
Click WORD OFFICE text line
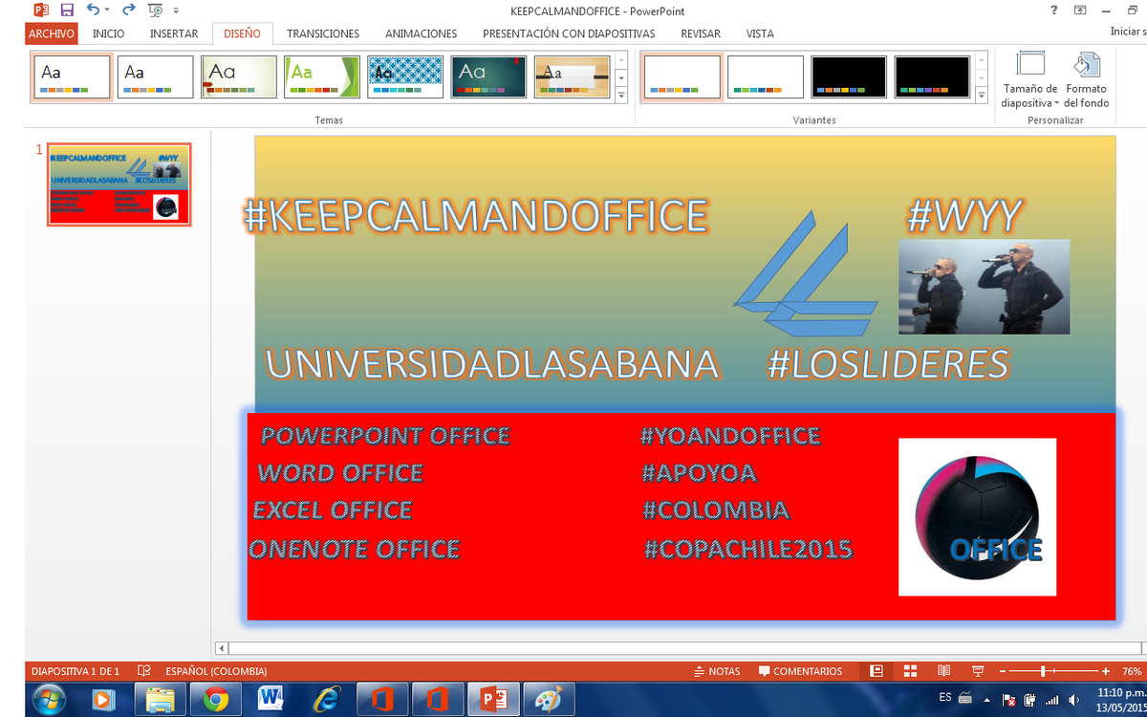point(340,473)
